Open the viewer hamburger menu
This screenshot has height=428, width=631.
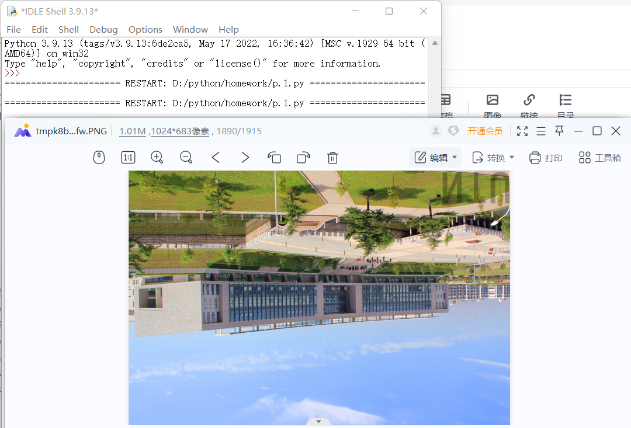[x=541, y=131]
